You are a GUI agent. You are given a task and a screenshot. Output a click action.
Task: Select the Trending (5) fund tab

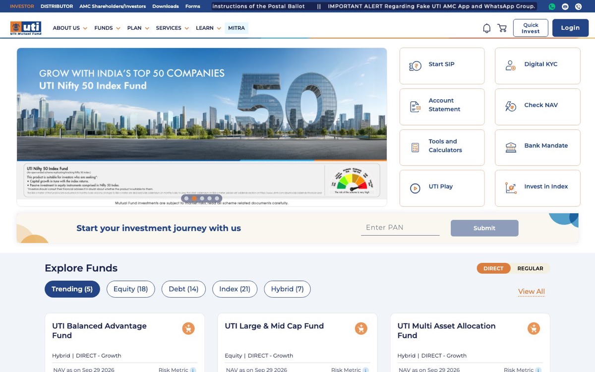click(72, 289)
